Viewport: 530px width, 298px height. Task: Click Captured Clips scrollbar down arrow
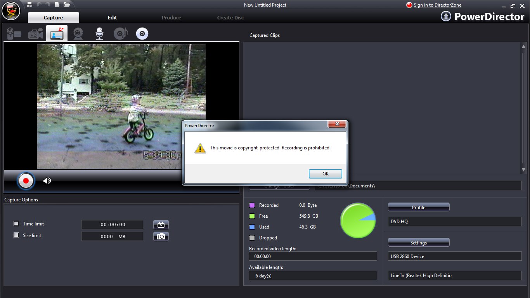pos(523,170)
